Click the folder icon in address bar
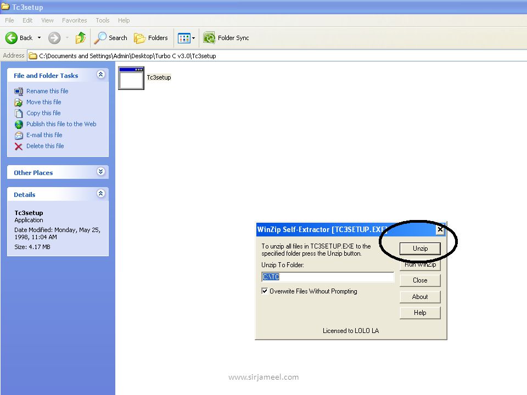The height and width of the screenshot is (395, 527). pos(32,56)
